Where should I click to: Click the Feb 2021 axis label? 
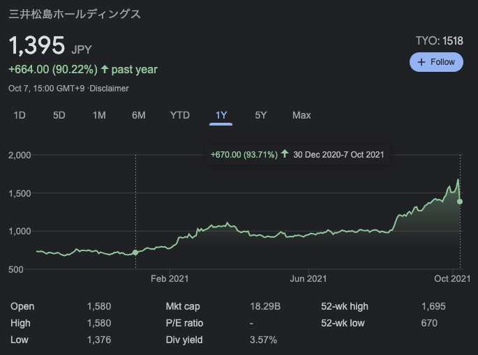tap(170, 278)
